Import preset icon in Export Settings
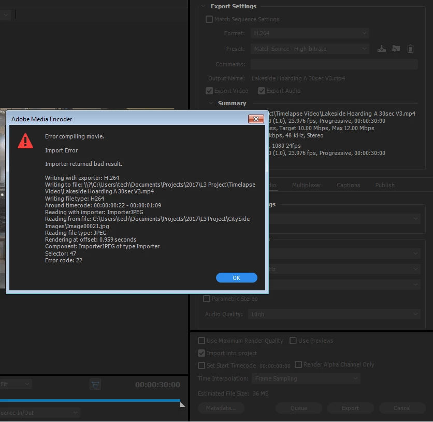Screen dimensions: 433x422 (396, 49)
